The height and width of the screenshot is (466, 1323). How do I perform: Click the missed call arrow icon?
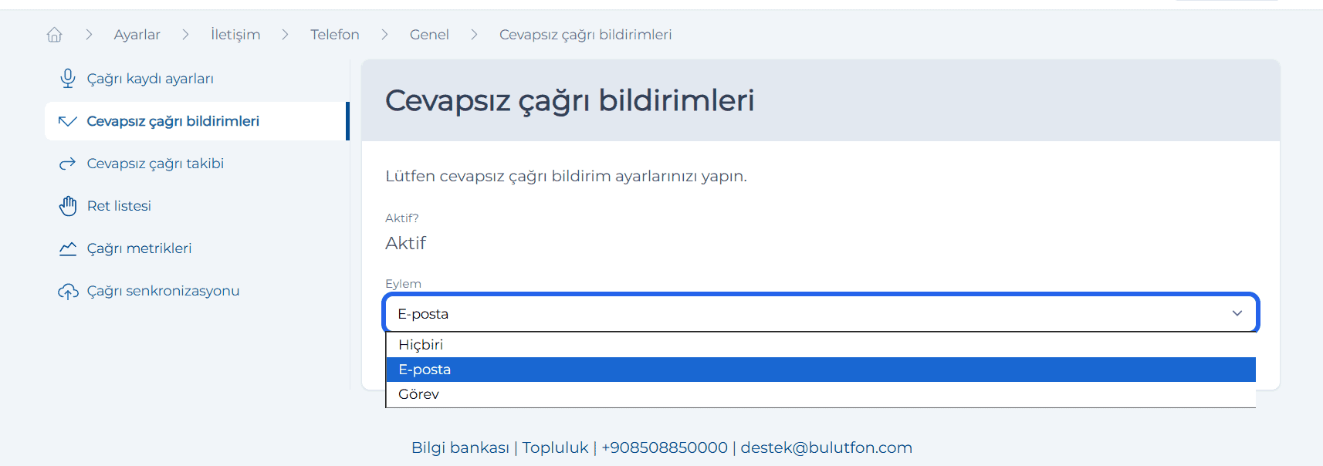click(68, 121)
